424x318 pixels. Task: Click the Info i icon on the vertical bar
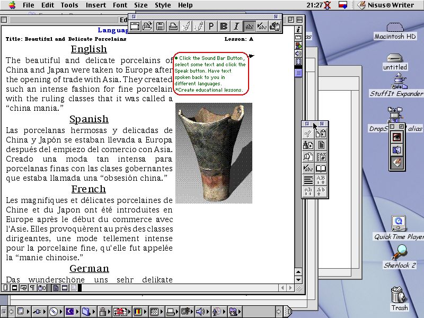298,29
